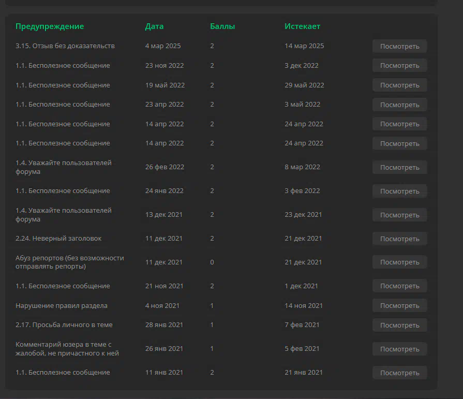Click the Нарушение правил раздела text
This screenshot has width=463, height=399.
(62, 306)
